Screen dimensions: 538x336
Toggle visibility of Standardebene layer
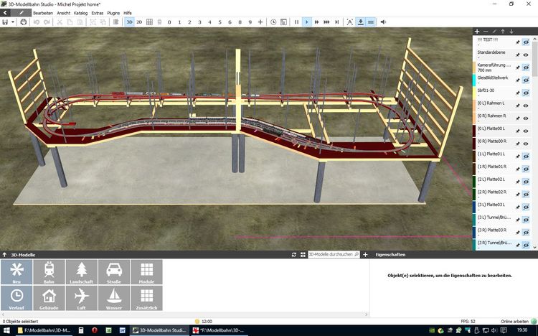pos(525,55)
